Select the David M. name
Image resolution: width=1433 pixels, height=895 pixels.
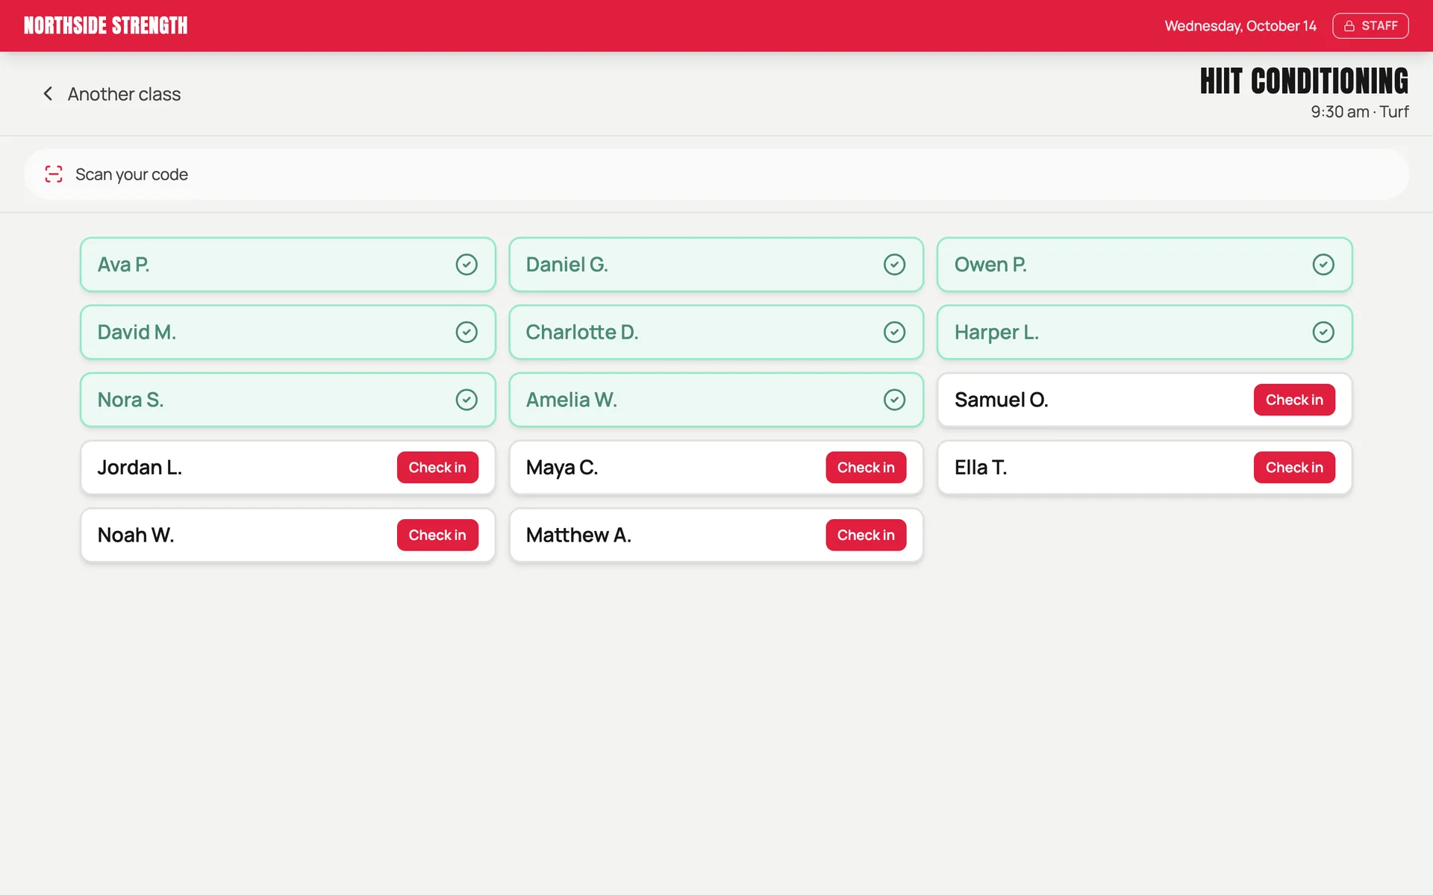(x=137, y=332)
